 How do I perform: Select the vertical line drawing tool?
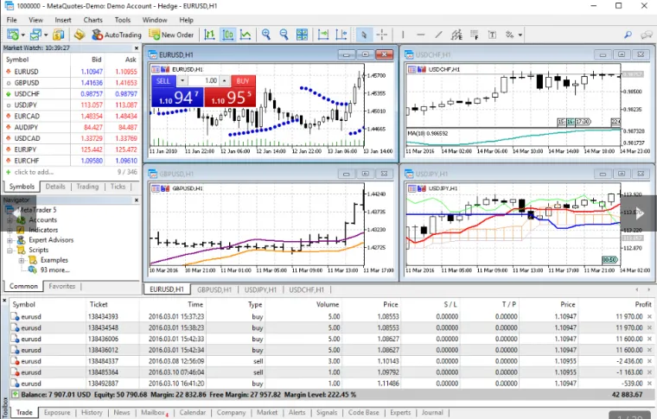coord(403,35)
